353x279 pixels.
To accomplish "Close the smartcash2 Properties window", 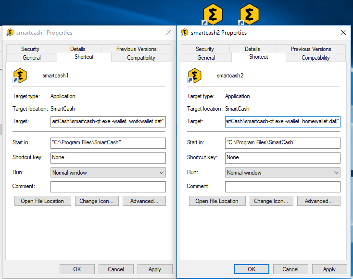I will [x=343, y=32].
